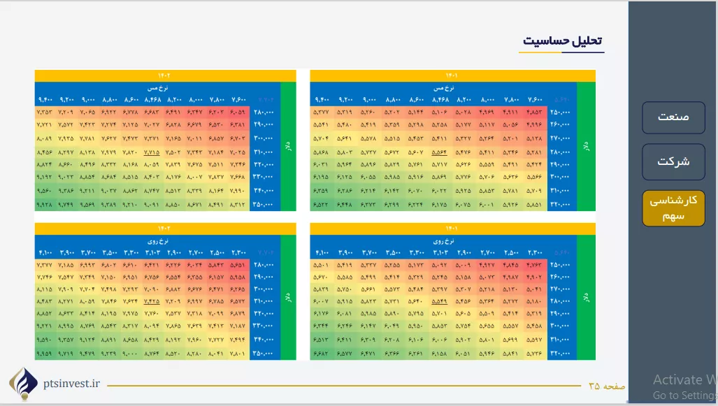Click underlined value ۵,۵۶۴ in ۱۴۰۱ copper table
Viewport: 718px width, 406px height.
[439, 152]
